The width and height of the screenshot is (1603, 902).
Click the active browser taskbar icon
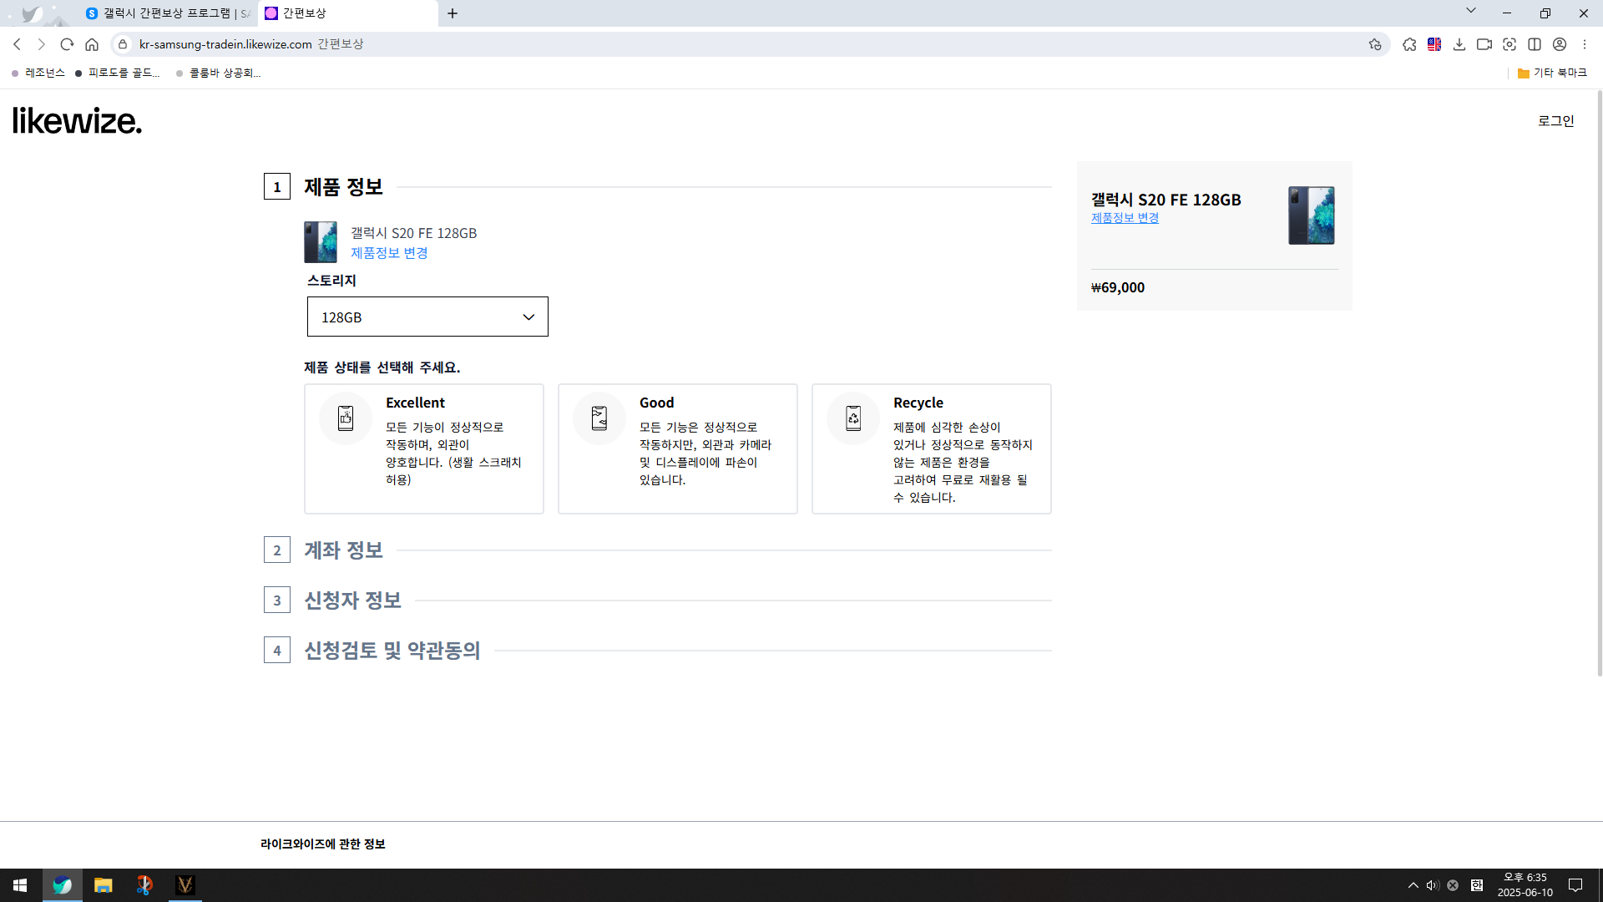(63, 885)
